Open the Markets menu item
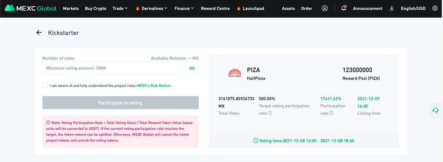 click(71, 8)
